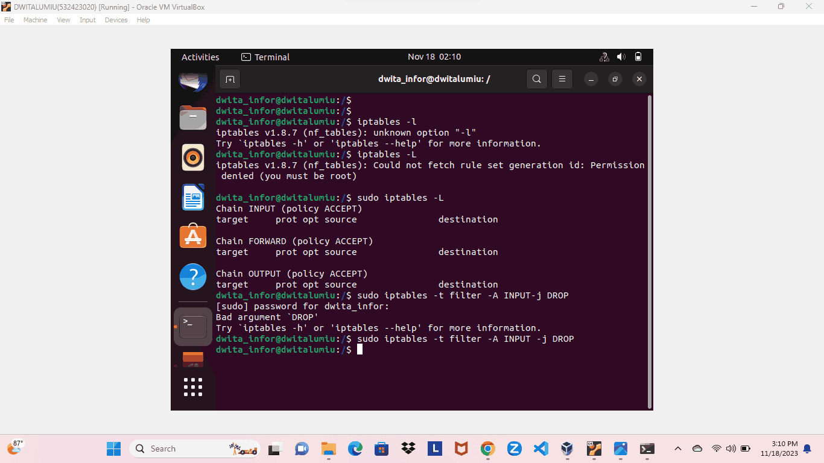Click the 'unknown option' error line
The width and height of the screenshot is (824, 463).
coord(346,133)
